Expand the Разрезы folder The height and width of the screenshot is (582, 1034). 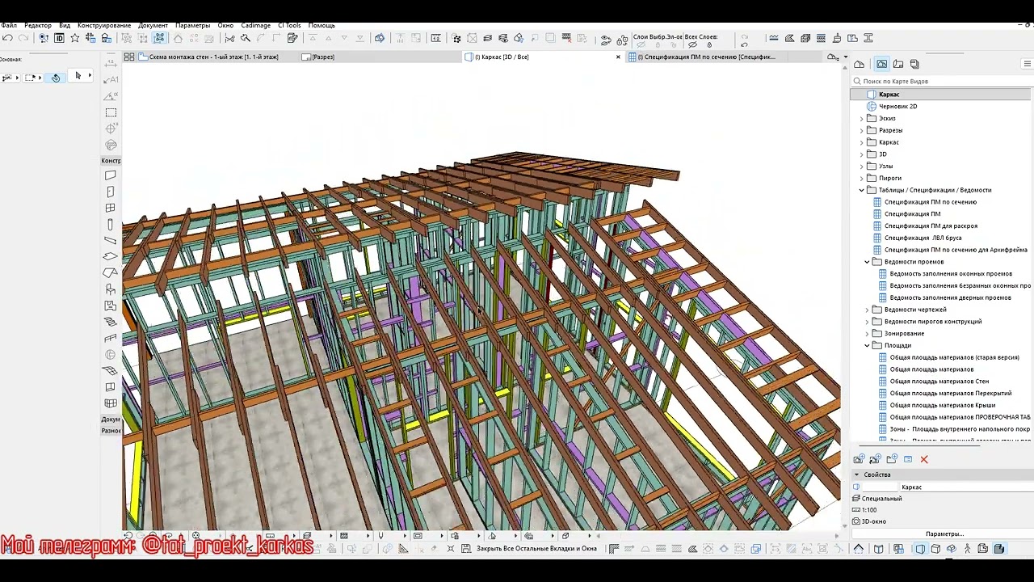pos(862,130)
